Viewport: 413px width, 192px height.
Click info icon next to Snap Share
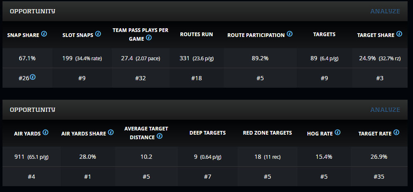point(44,34)
